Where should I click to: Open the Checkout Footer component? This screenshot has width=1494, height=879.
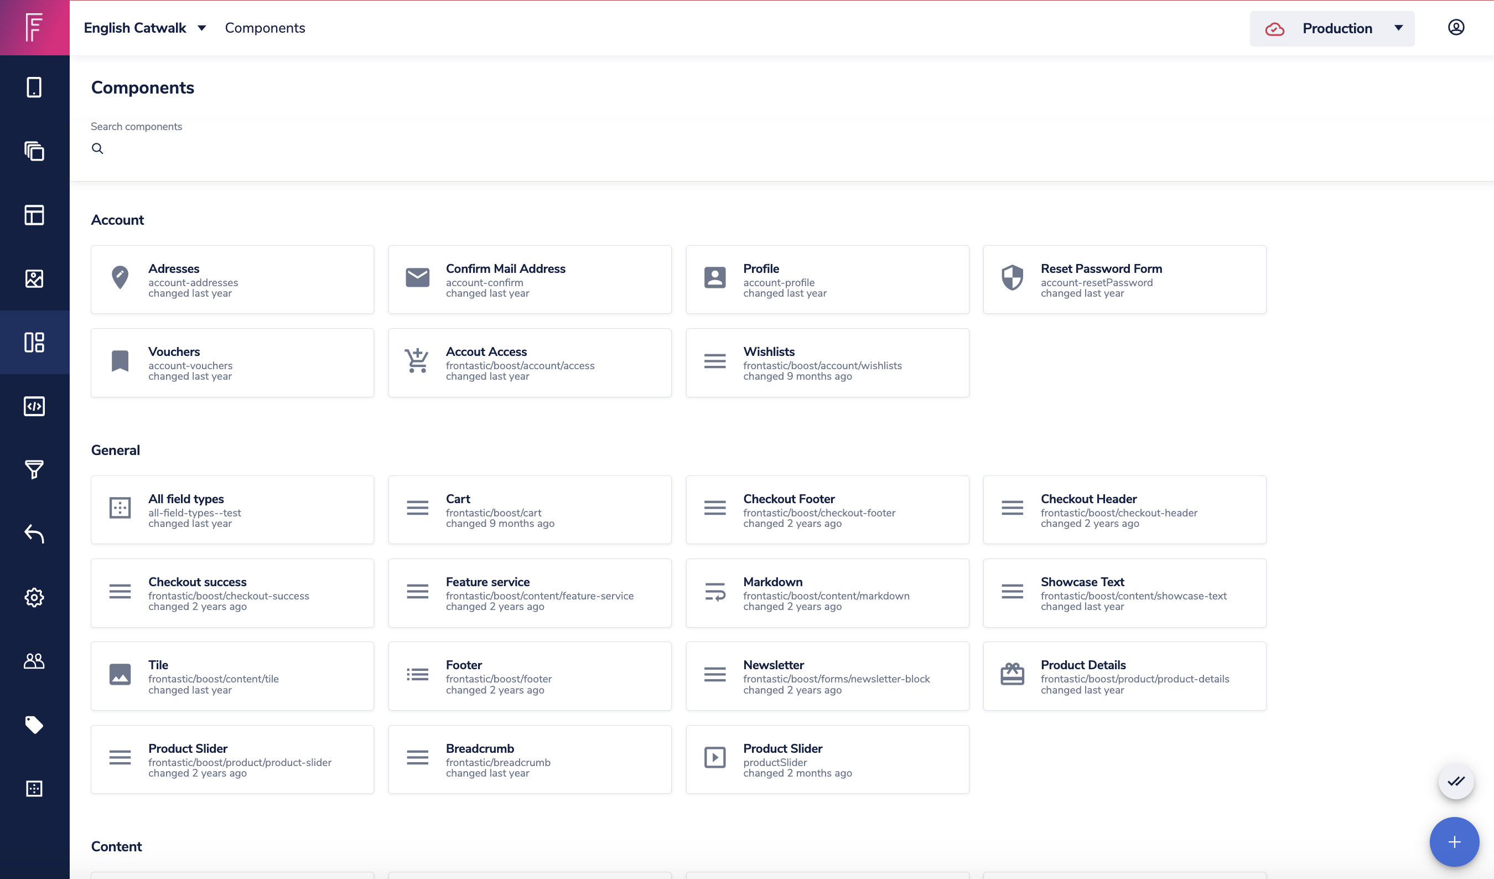[x=827, y=510]
